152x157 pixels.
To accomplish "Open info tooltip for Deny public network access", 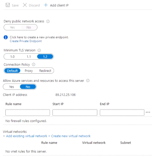I will (x=48, y=21).
